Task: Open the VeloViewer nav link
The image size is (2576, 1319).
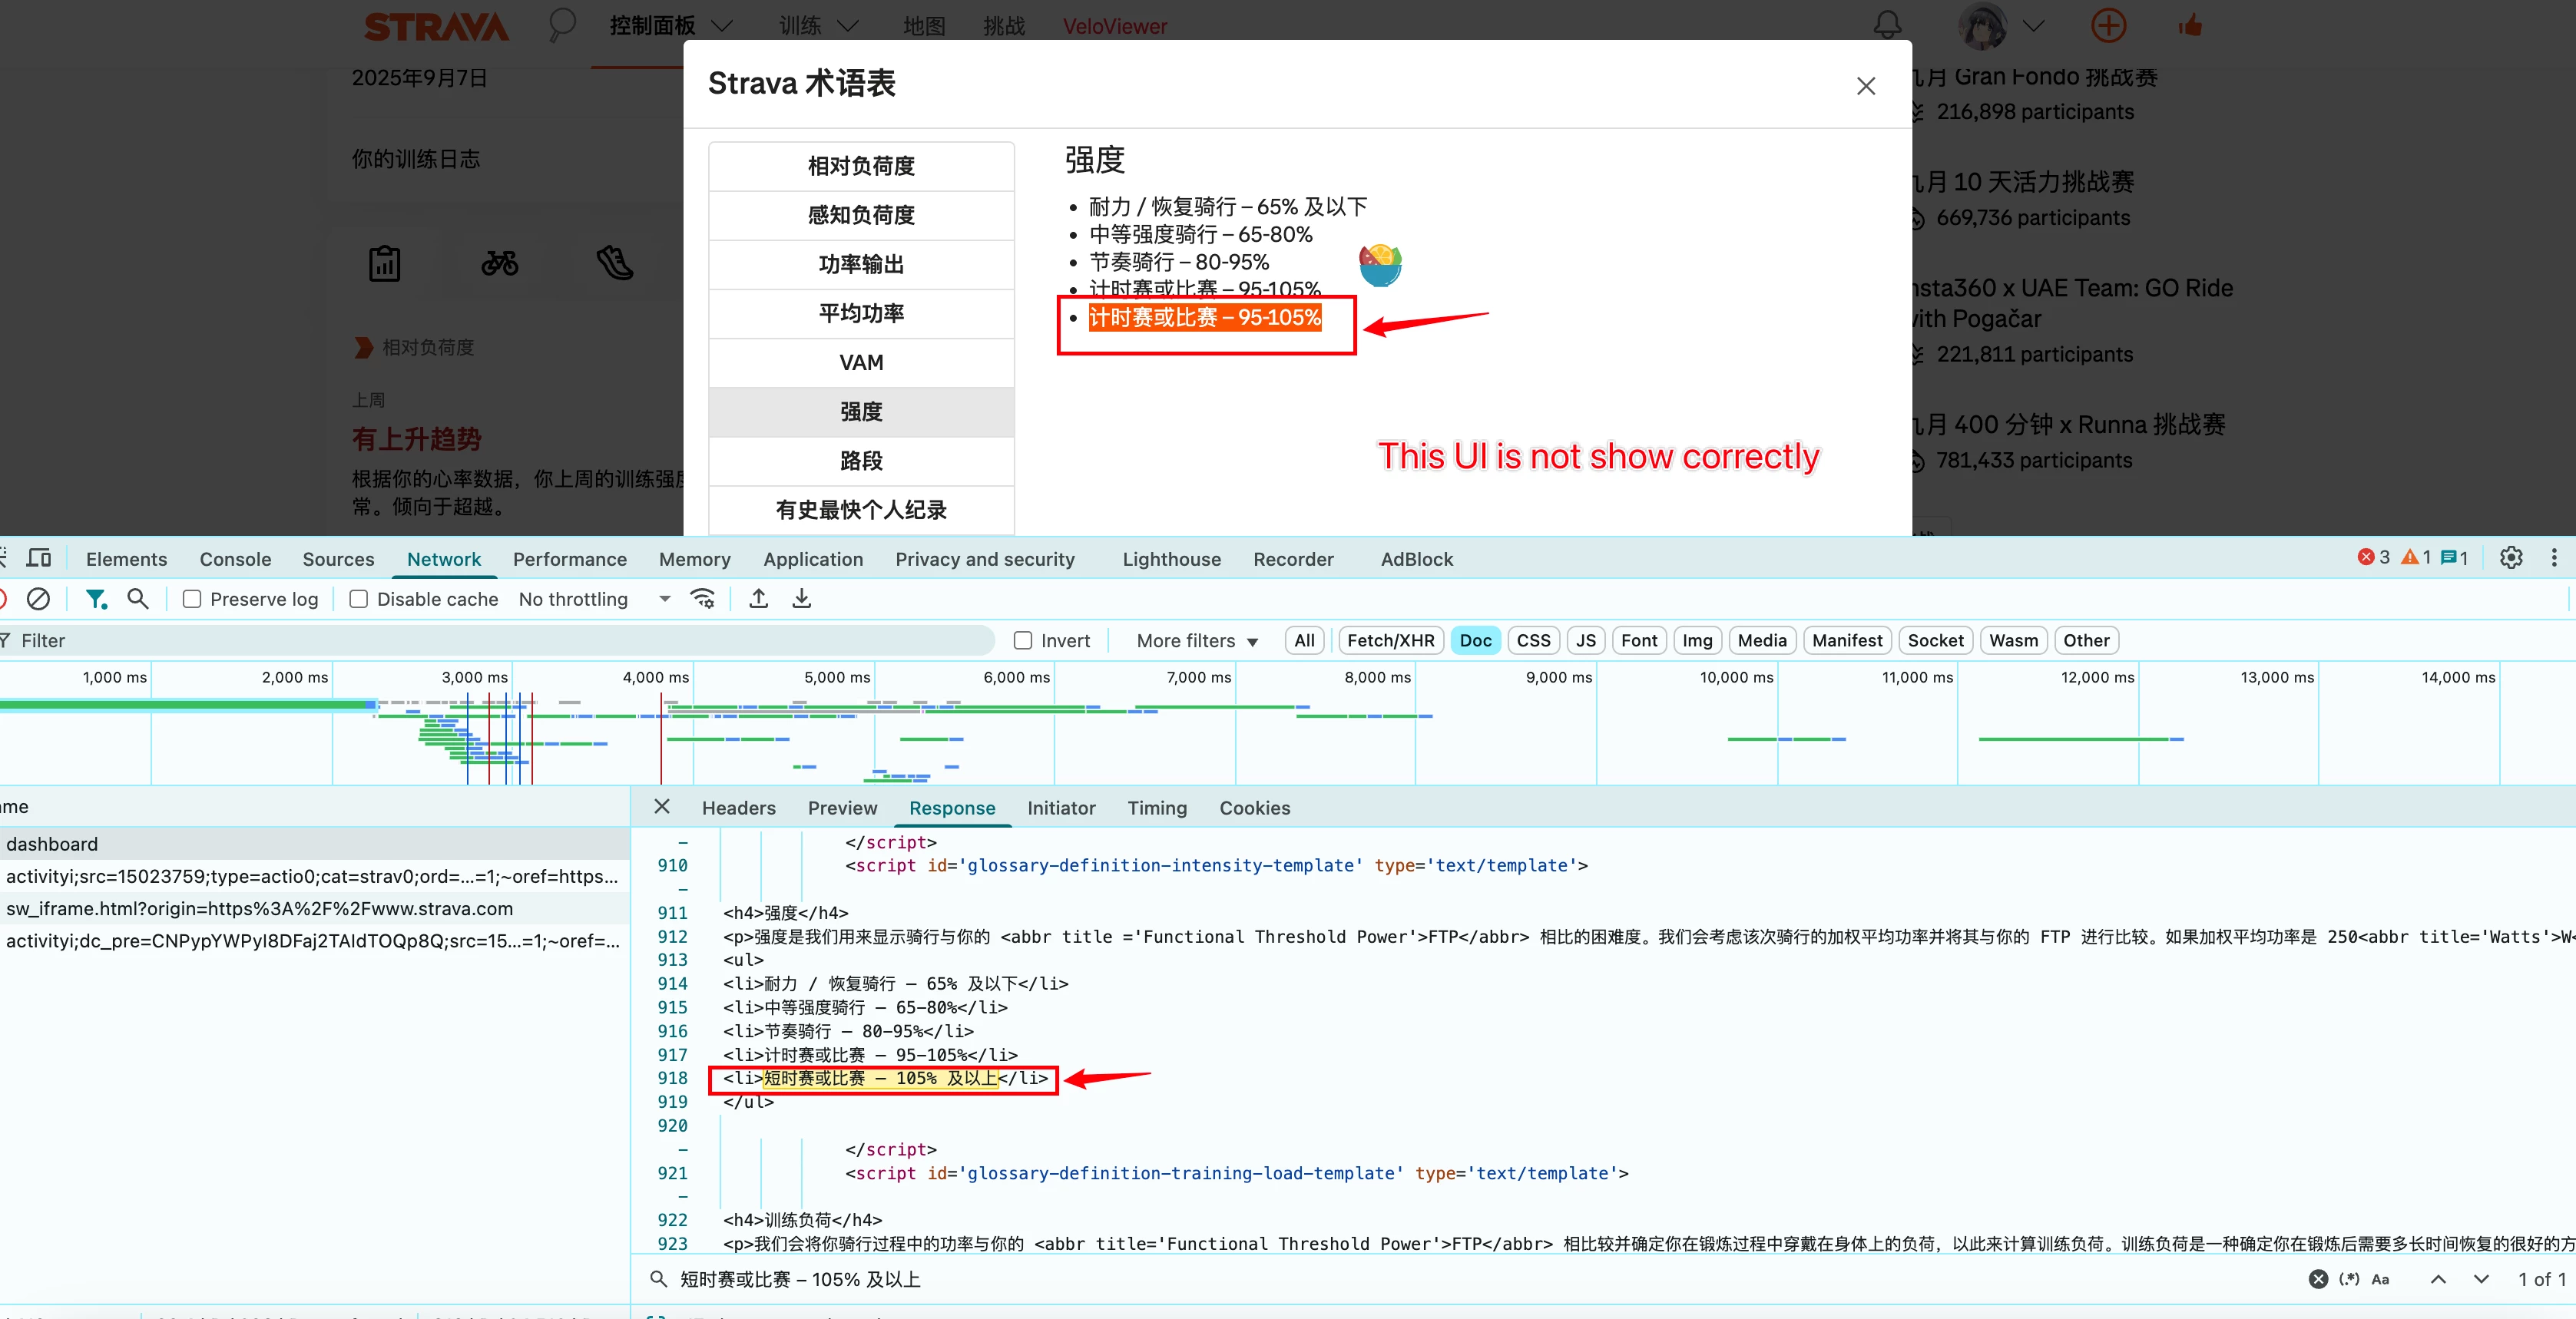Action: [1115, 26]
